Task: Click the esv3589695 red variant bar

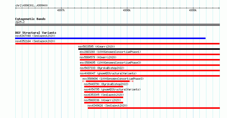Action: click(150, 65)
